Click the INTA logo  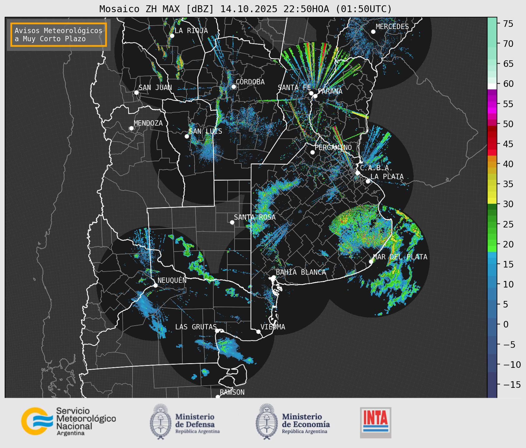pos(375,422)
